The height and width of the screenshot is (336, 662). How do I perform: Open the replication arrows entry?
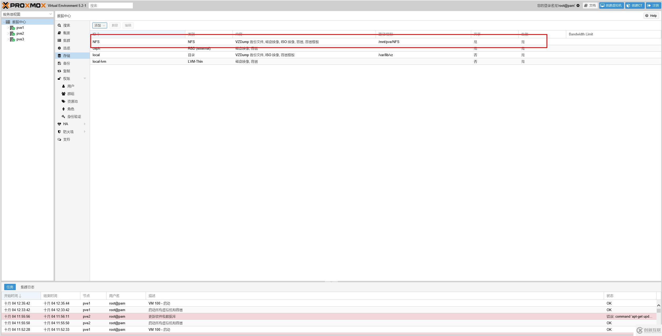[x=66, y=71]
